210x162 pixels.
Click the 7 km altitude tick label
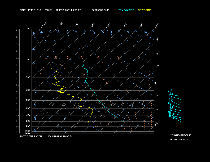pyautogui.click(x=16, y=92)
